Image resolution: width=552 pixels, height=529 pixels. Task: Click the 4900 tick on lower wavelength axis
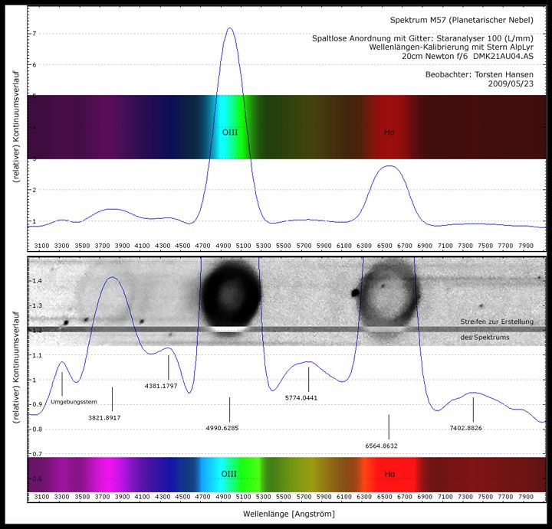tap(223, 497)
